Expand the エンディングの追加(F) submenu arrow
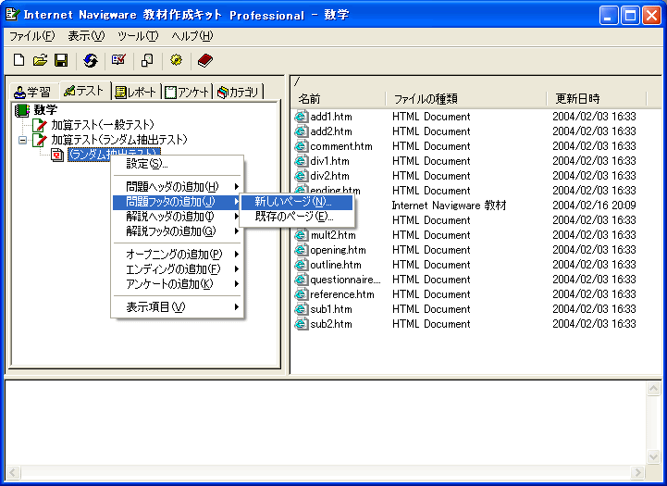The height and width of the screenshot is (486, 667). click(x=237, y=269)
